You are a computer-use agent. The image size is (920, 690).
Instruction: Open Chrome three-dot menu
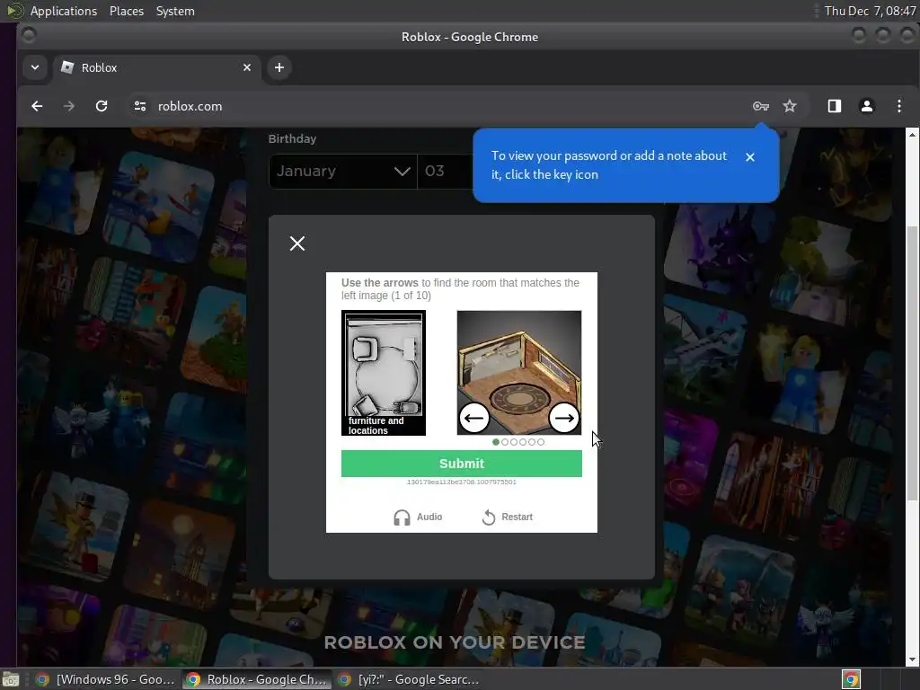898,106
